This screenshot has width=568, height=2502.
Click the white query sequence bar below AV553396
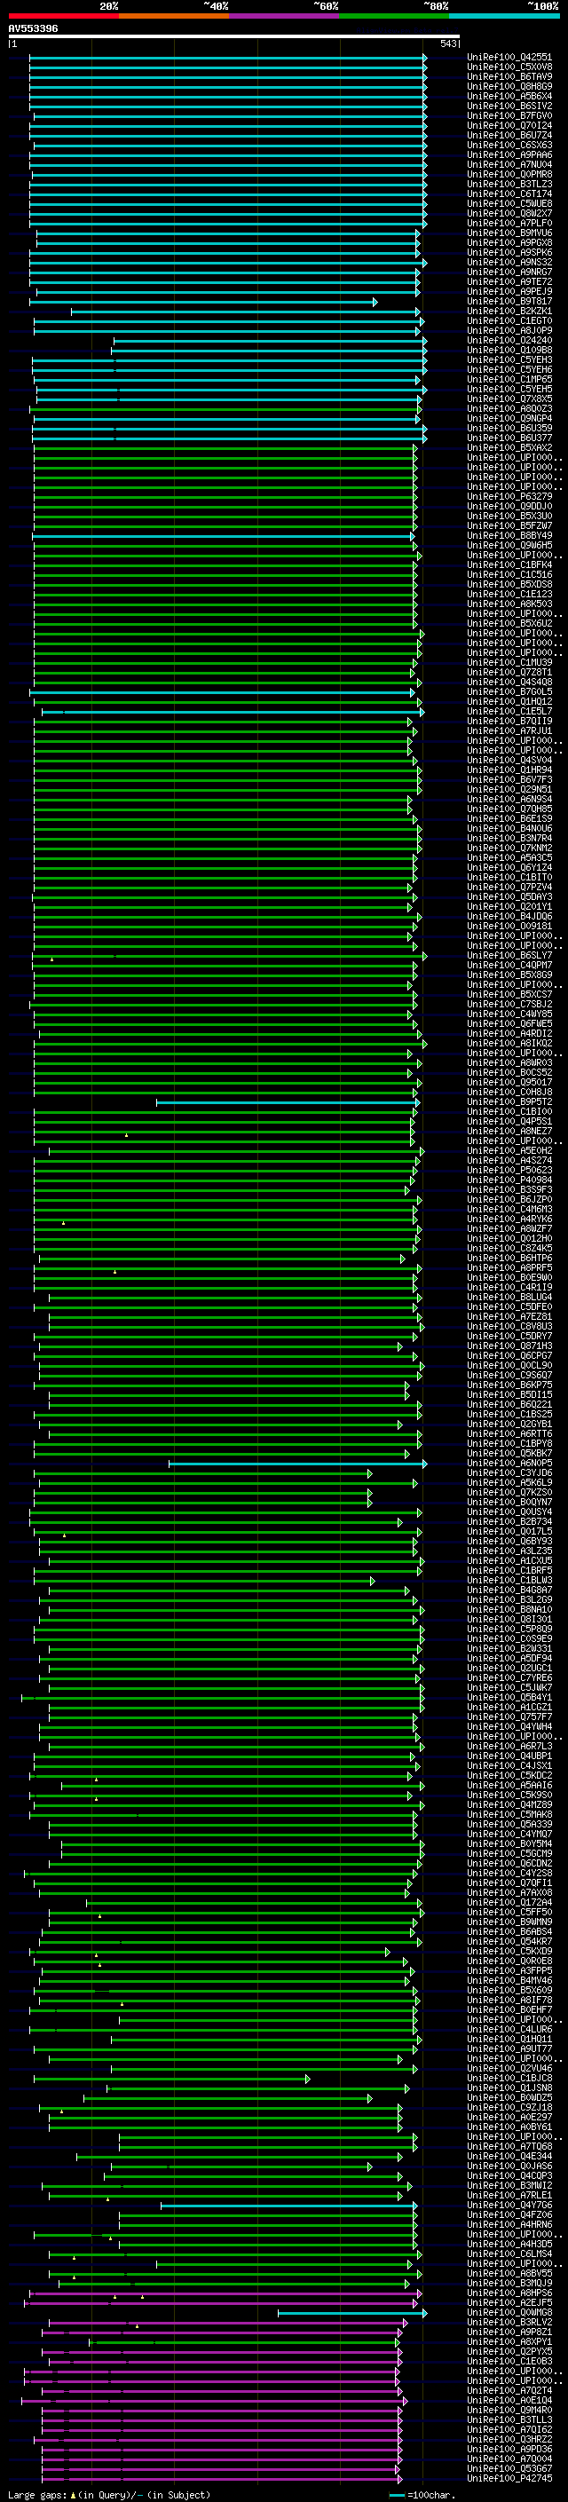point(234,36)
